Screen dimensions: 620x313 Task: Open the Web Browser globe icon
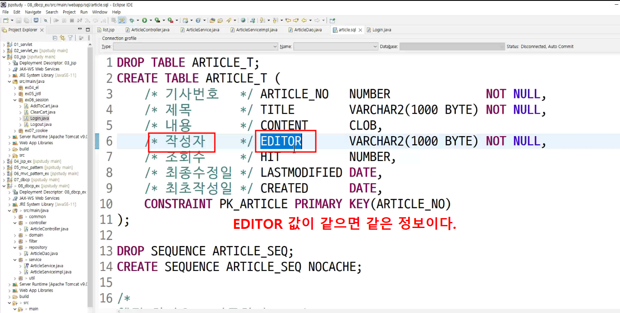coord(243,20)
